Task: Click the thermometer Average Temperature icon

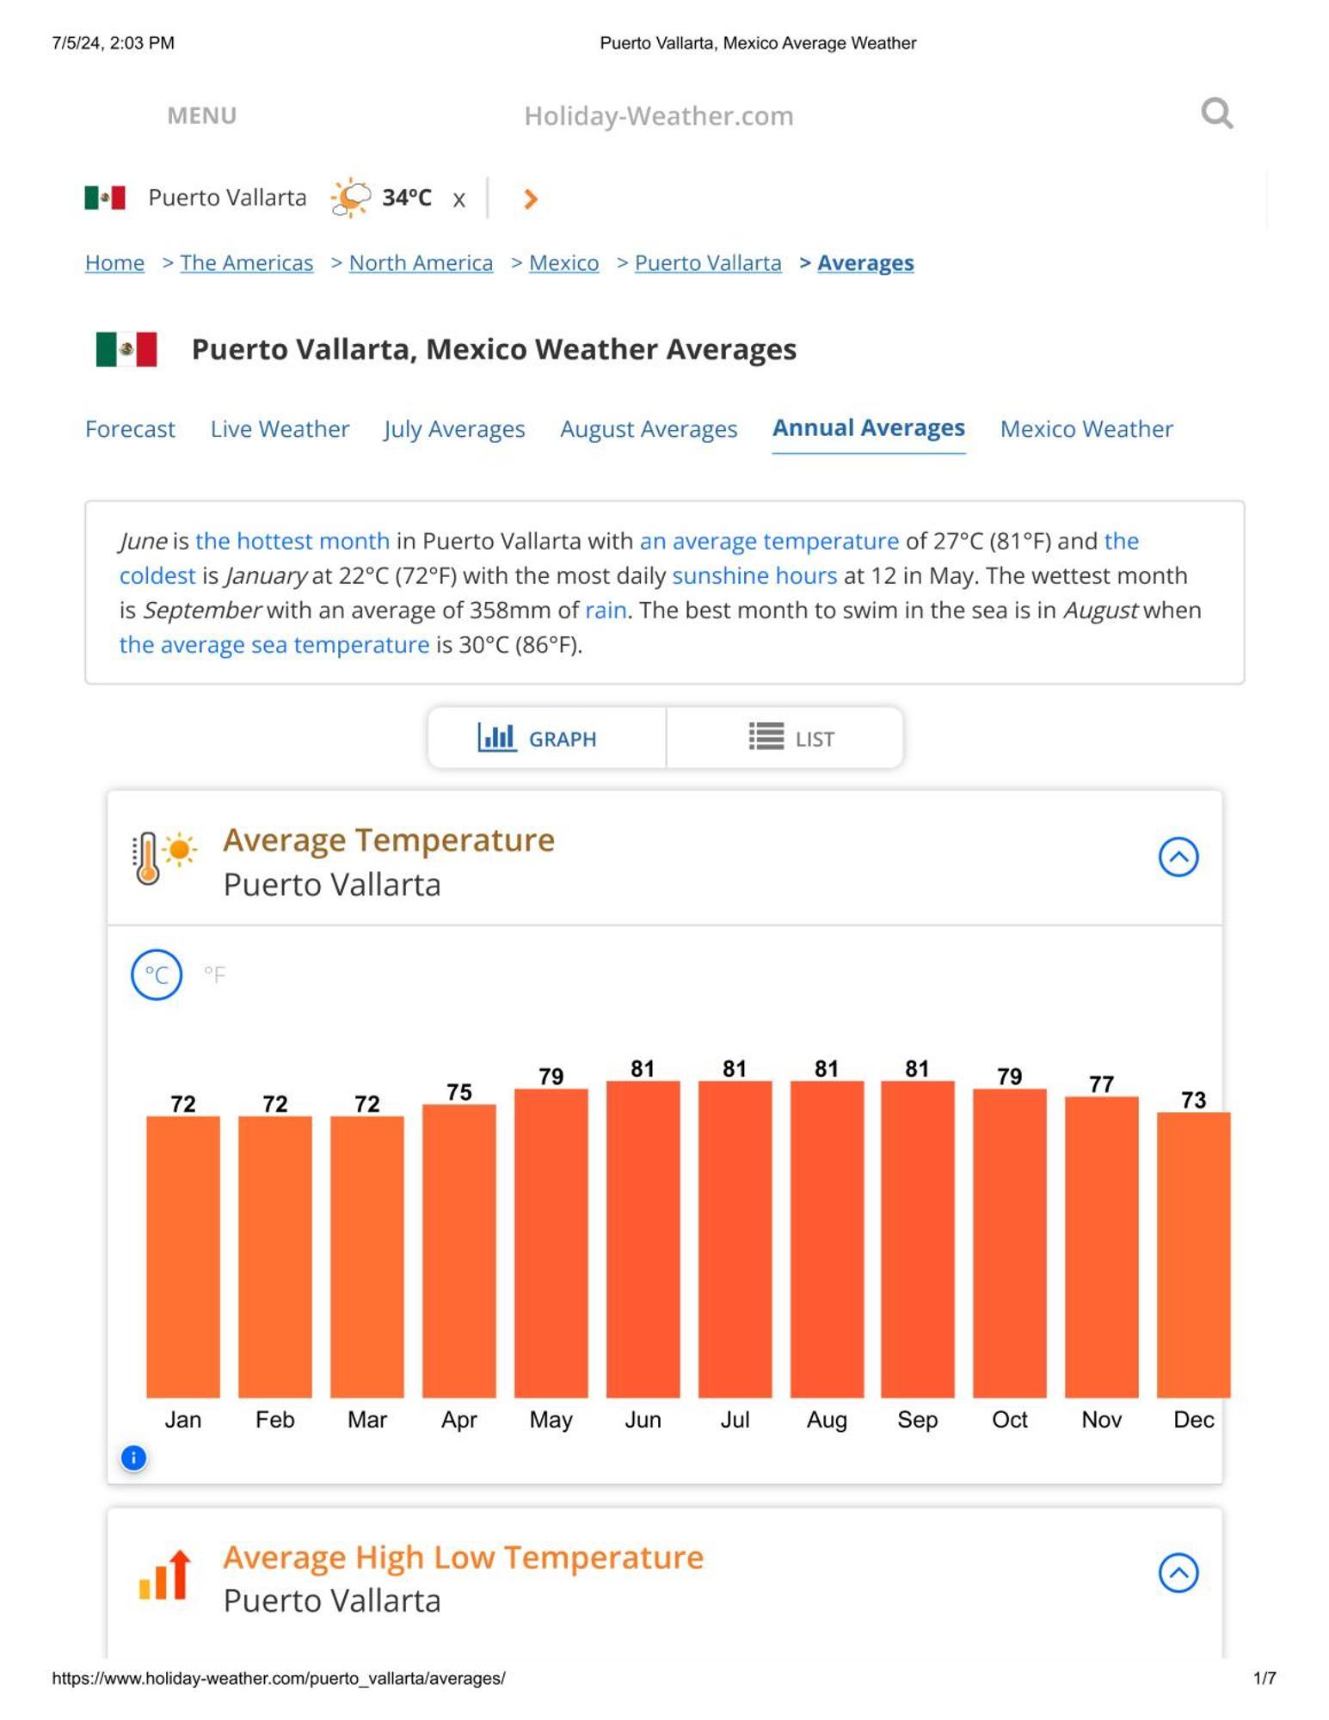Action: [164, 857]
